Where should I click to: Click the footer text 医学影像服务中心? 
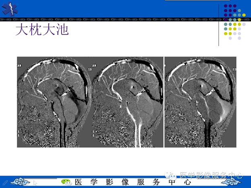coord(133,182)
